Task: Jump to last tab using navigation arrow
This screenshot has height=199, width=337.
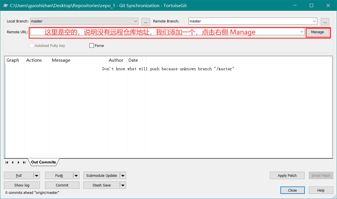Action: pos(24,162)
